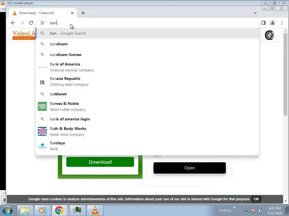Select the Bank of America suggestion

(147, 67)
